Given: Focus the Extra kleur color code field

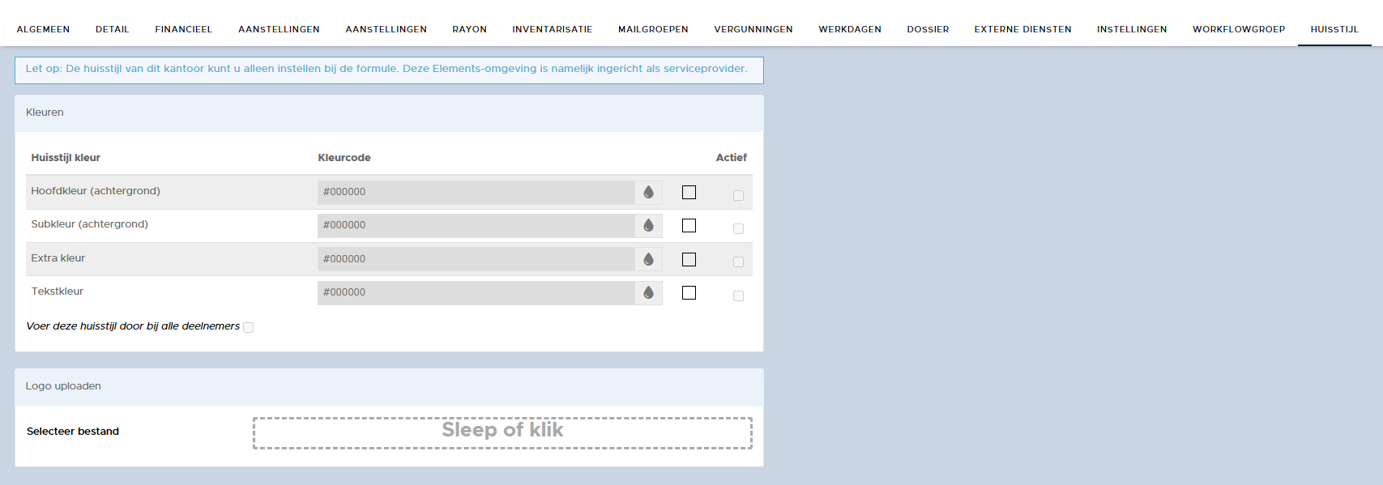Looking at the screenshot, I should [x=476, y=259].
